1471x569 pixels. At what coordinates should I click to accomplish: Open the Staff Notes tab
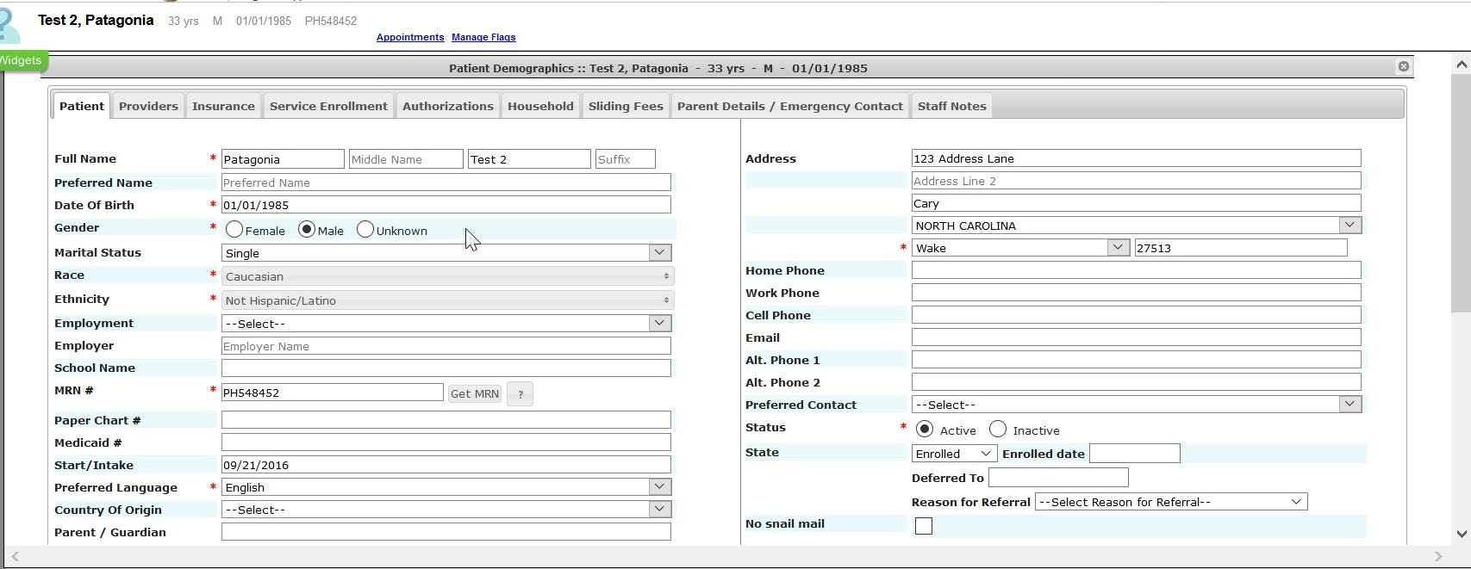pos(951,106)
